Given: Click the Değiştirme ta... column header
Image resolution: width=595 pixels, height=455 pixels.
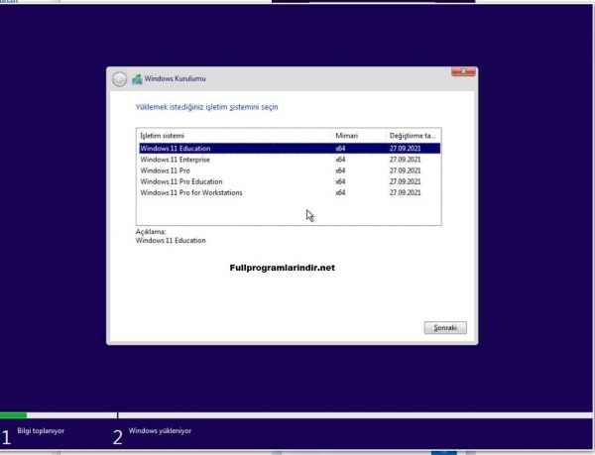Looking at the screenshot, I should click(413, 135).
